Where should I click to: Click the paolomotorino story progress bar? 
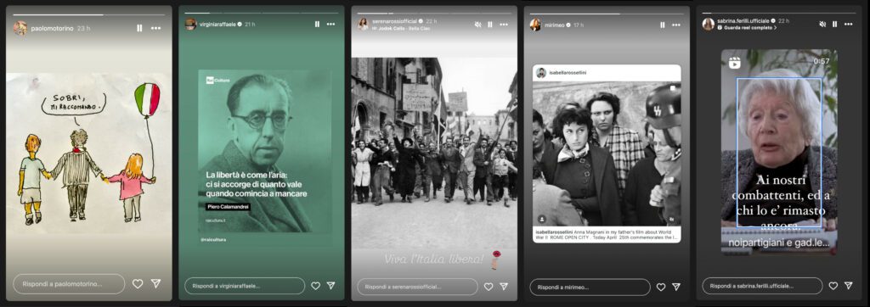(x=88, y=14)
